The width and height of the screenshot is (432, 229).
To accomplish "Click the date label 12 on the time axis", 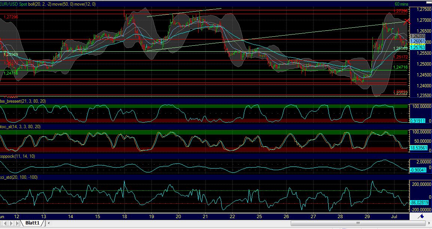I will pyautogui.click(x=16, y=216).
